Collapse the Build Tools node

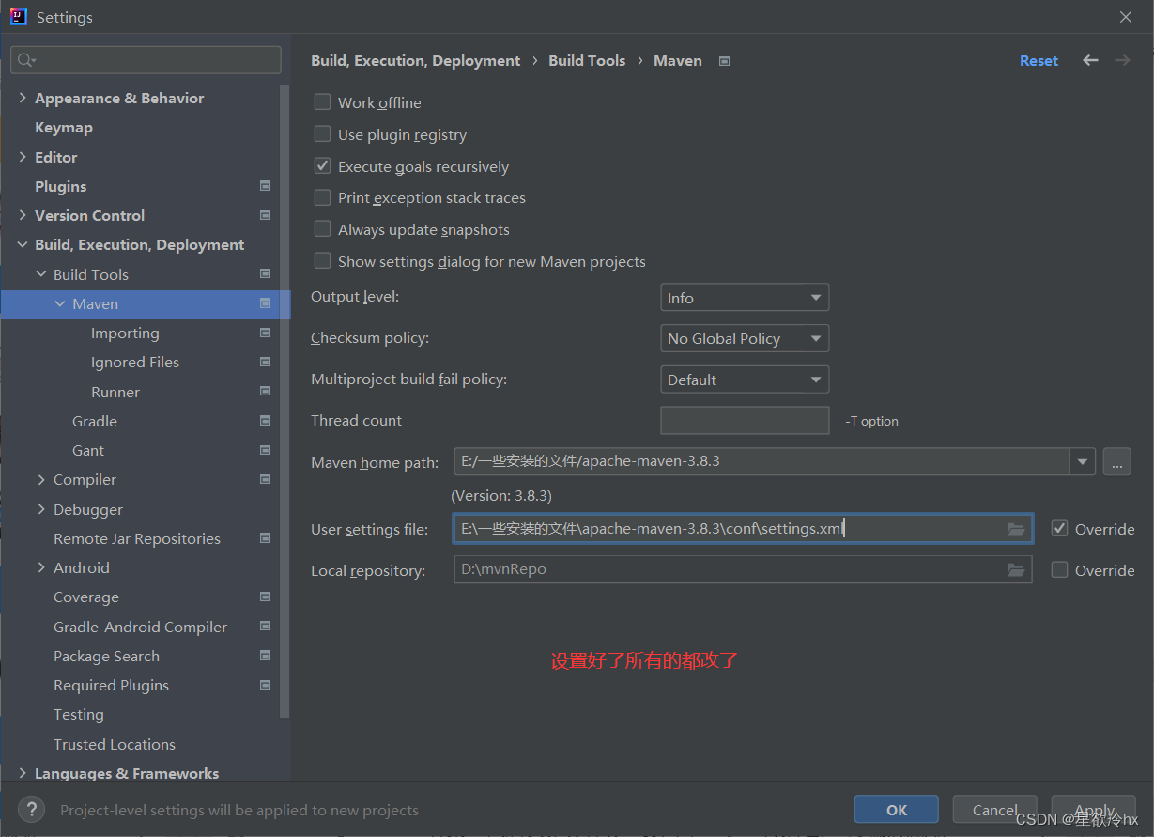[x=41, y=274]
